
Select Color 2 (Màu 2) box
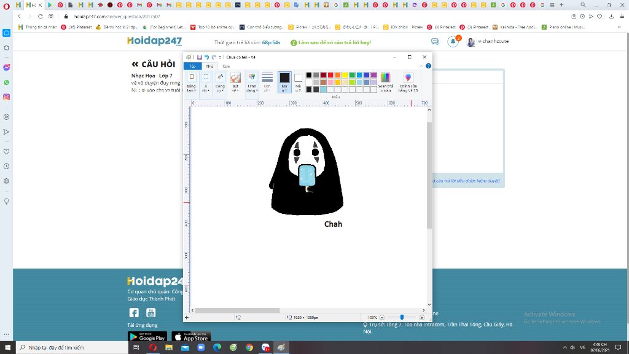point(298,82)
